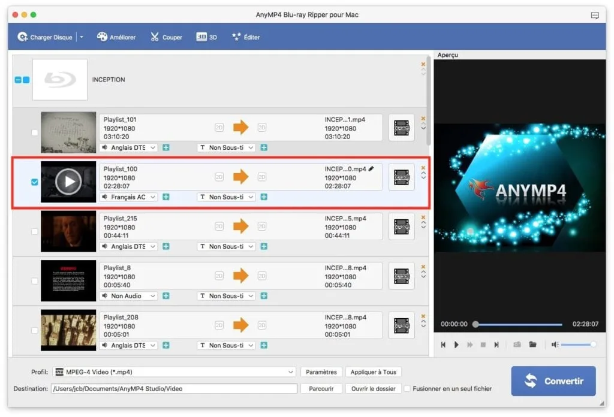Open format profile icon for Playlist_100
Image resolution: width=614 pixels, height=417 pixels.
click(401, 177)
